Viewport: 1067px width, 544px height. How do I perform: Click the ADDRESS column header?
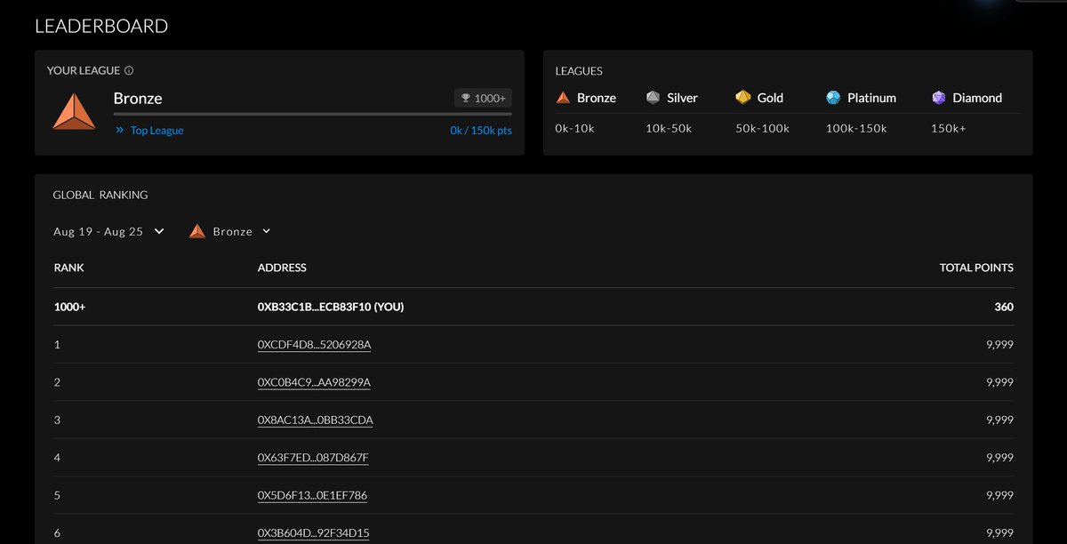tap(282, 268)
